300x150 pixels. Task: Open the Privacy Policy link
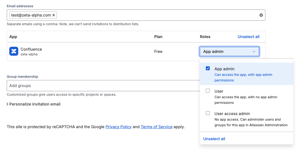pyautogui.click(x=118, y=127)
